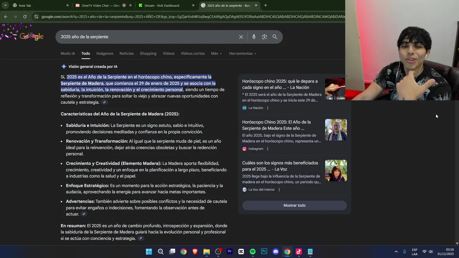Click the microphone icon in the system tray
The height and width of the screenshot is (258, 459).
point(404,252)
